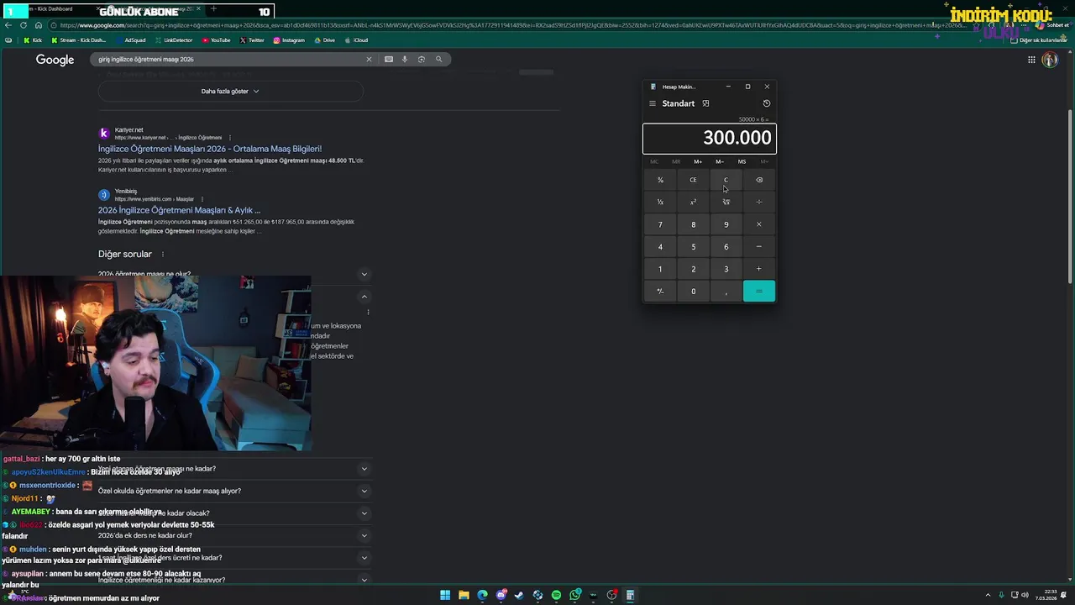Viewport: 1075px width, 605px height.
Task: Click the CE clear entry key
Action: [693, 180]
